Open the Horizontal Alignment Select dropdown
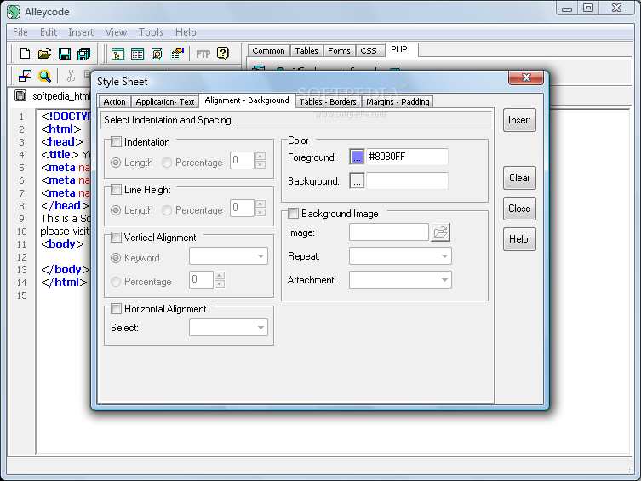 click(x=228, y=328)
